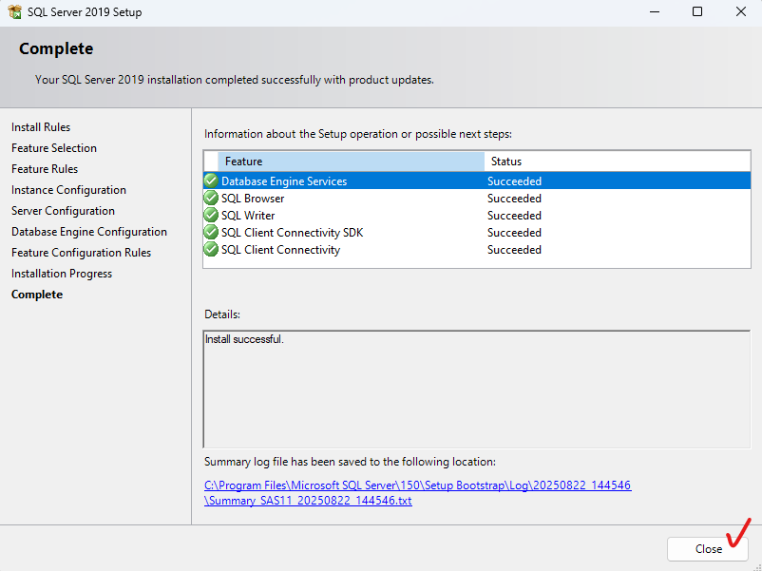This screenshot has width=762, height=571.
Task: Click Succeeded status for SQL Writer
Action: click(x=514, y=216)
